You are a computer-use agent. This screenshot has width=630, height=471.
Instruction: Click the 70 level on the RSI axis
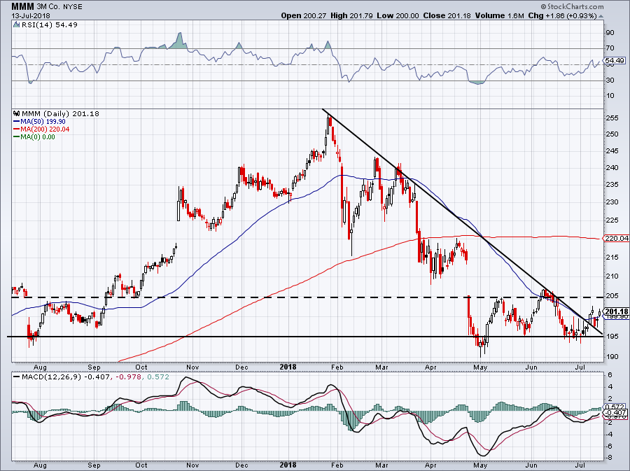(x=610, y=48)
